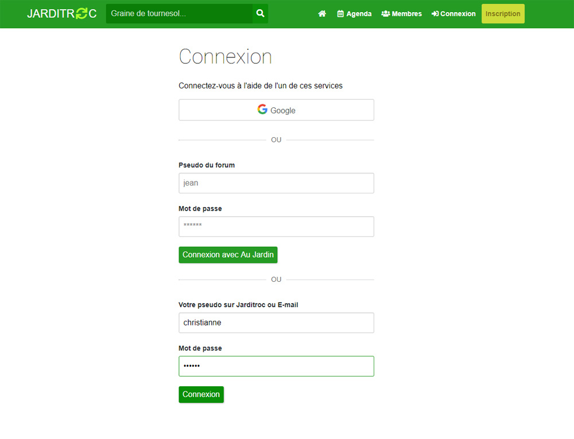Click the green recycle arrows in logo
This screenshot has height=439, width=574.
click(x=82, y=13)
